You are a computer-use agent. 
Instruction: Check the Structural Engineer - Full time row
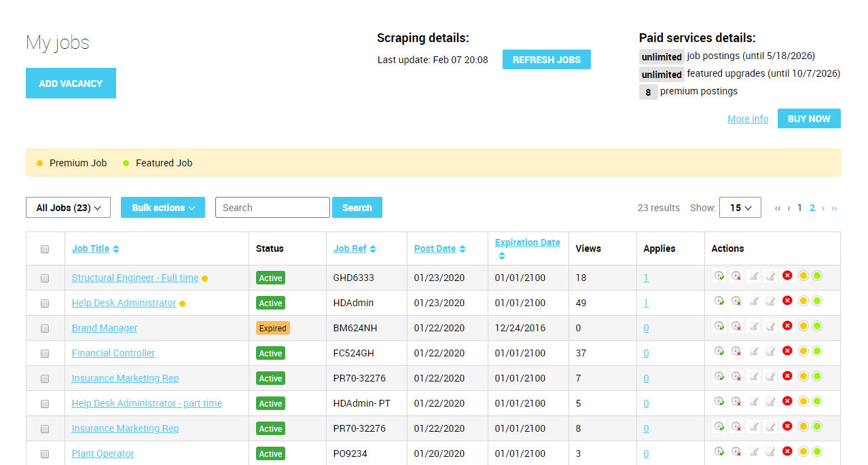[45, 278]
